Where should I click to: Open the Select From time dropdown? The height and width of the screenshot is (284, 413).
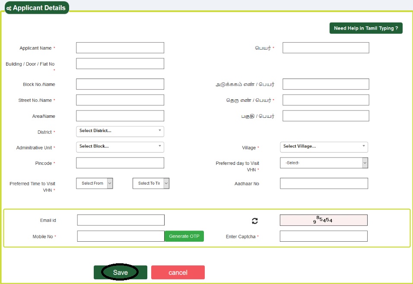(94, 183)
